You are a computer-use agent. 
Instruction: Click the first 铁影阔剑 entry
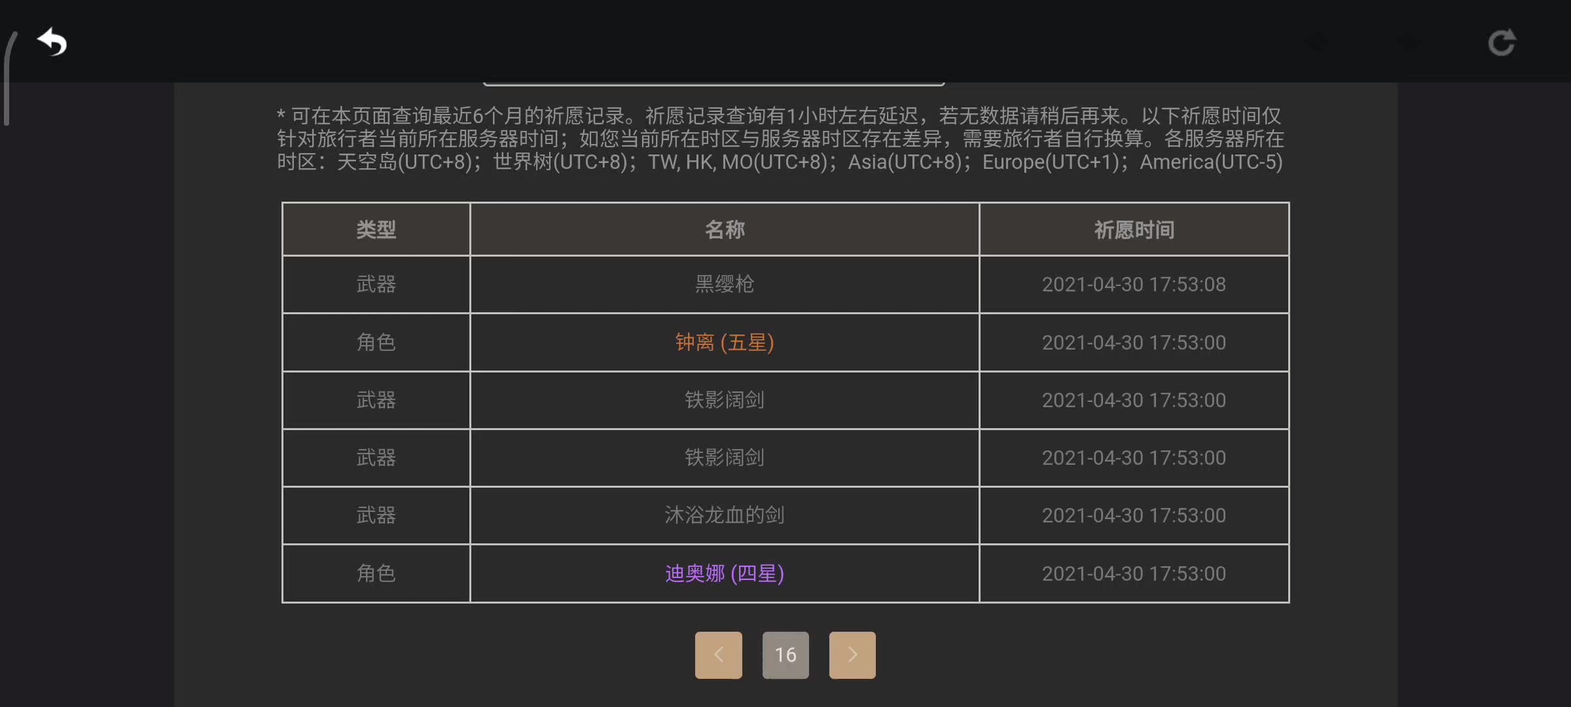point(725,400)
